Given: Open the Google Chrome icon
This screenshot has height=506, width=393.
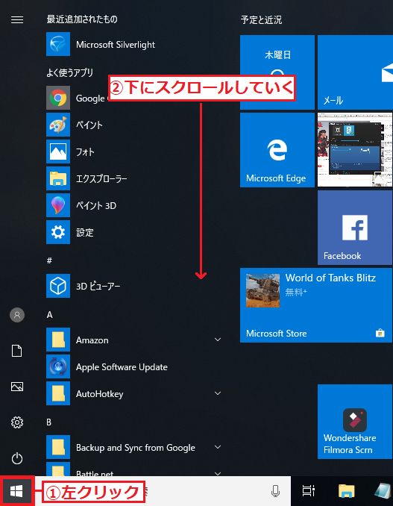Looking at the screenshot, I should (58, 98).
